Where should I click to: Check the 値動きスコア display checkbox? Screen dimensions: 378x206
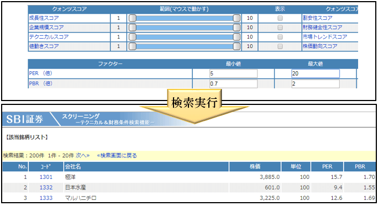(280, 46)
